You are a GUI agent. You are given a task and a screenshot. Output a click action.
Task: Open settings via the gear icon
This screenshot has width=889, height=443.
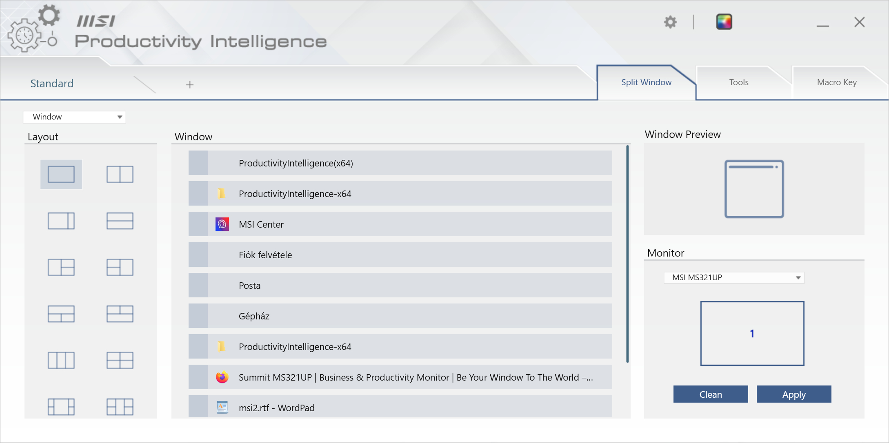point(670,22)
